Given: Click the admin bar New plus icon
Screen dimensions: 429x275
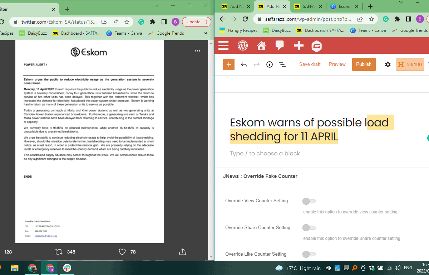Looking at the screenshot, I should click(x=299, y=45).
